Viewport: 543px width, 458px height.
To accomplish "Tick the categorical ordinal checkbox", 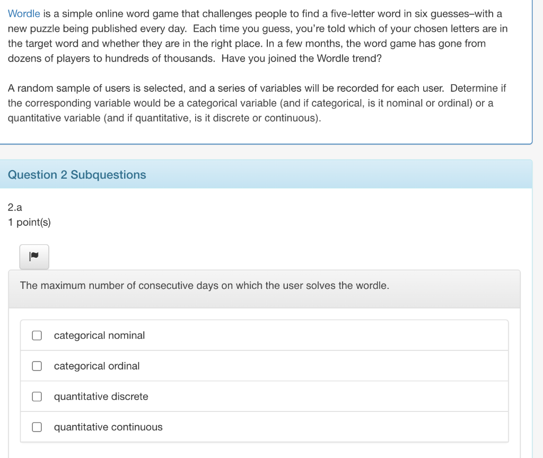I will click(x=37, y=366).
